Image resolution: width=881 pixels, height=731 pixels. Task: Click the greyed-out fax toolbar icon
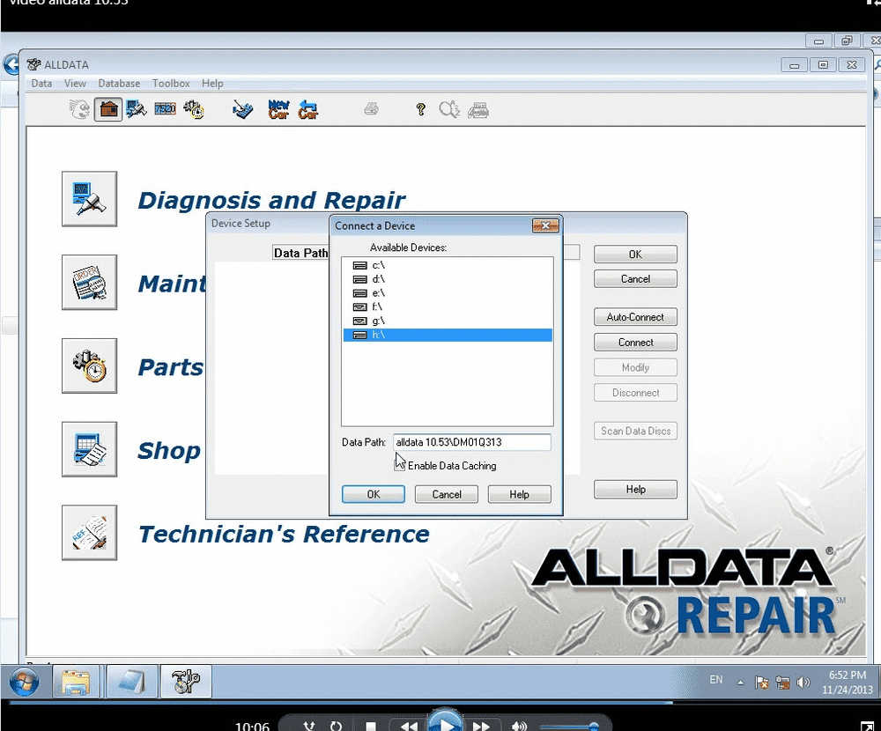point(478,110)
